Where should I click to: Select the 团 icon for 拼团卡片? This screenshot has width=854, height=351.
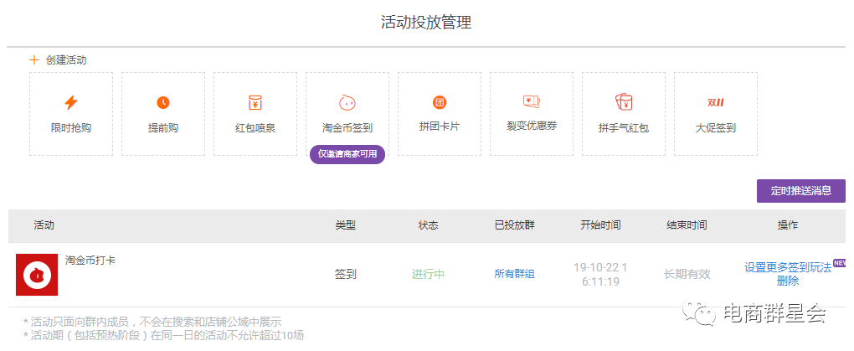click(x=440, y=102)
